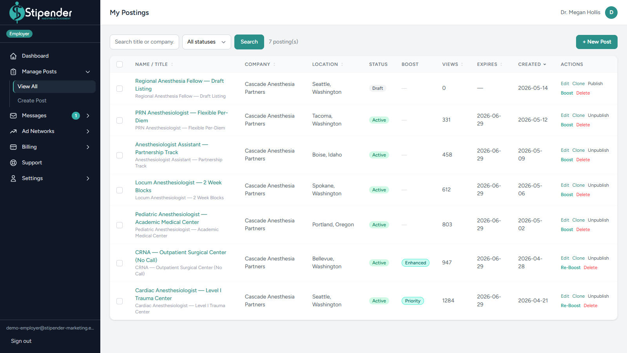627x353 pixels.
Task: Sort by Expires column
Action: (489, 64)
